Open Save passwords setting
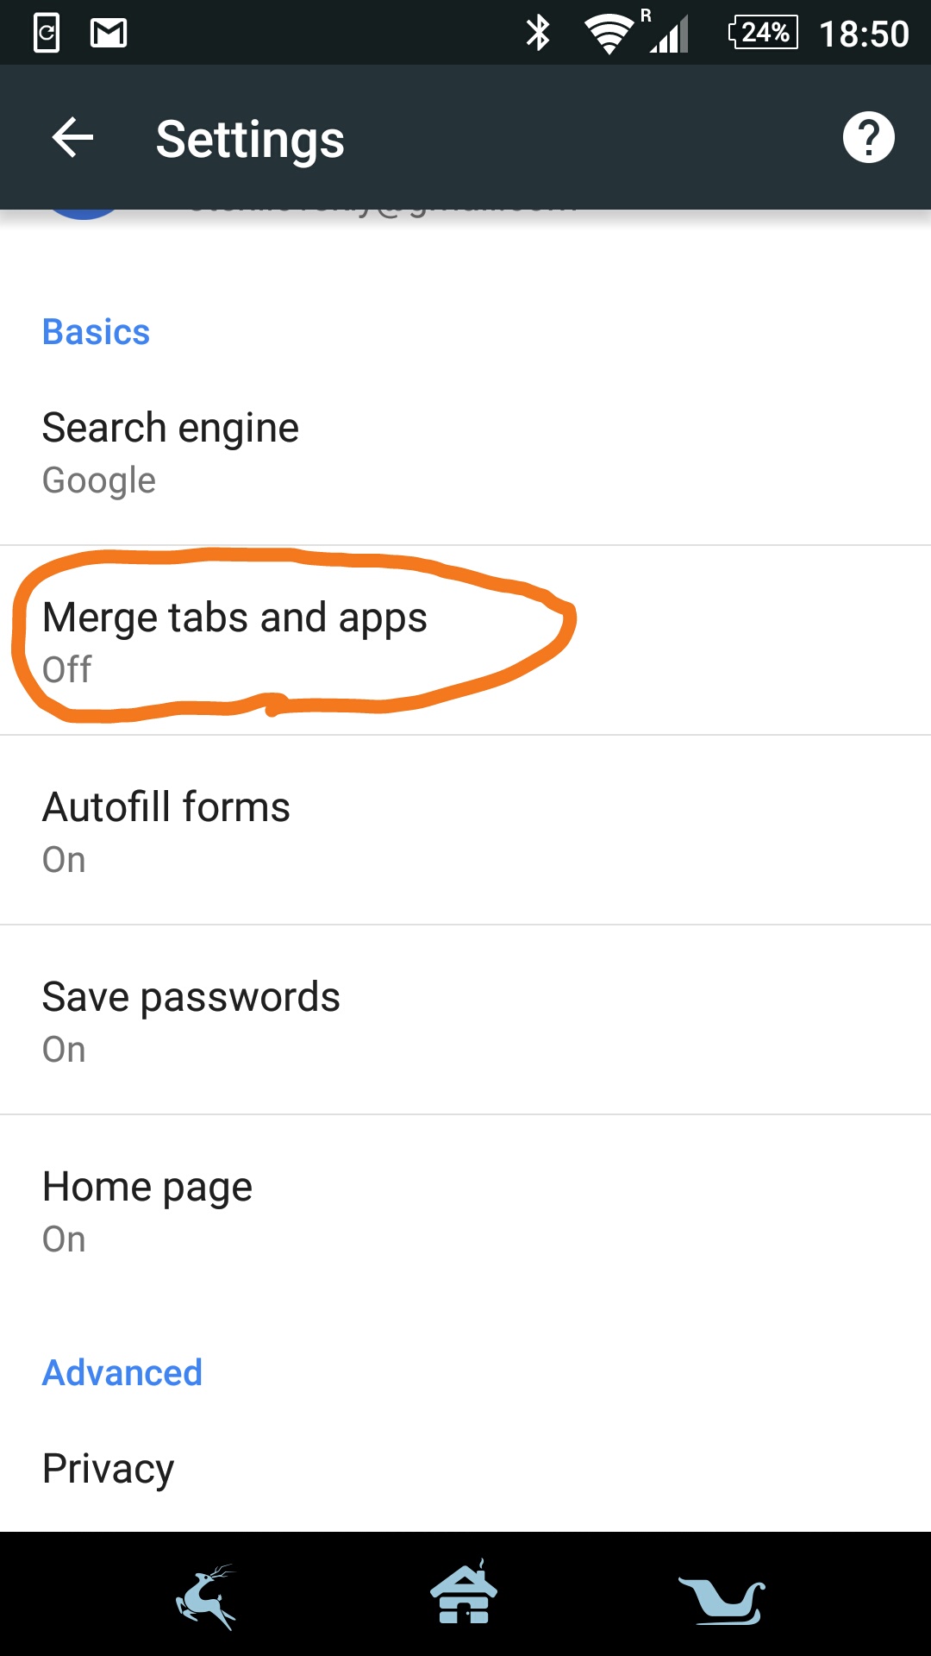 tap(465, 1019)
